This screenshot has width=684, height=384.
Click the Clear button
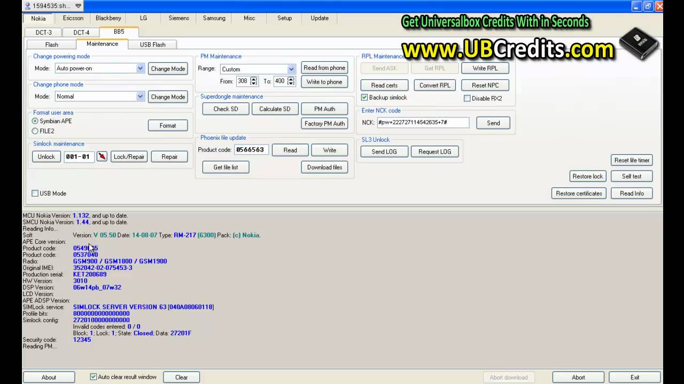pyautogui.click(x=181, y=377)
